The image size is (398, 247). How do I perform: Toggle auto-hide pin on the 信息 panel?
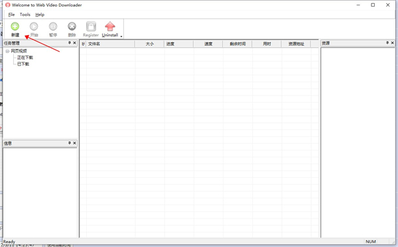(69, 143)
